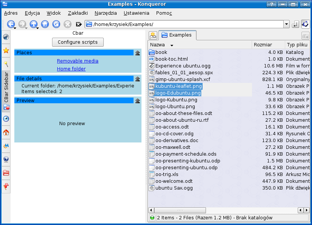Open the location bar history dropdown

[286, 24]
